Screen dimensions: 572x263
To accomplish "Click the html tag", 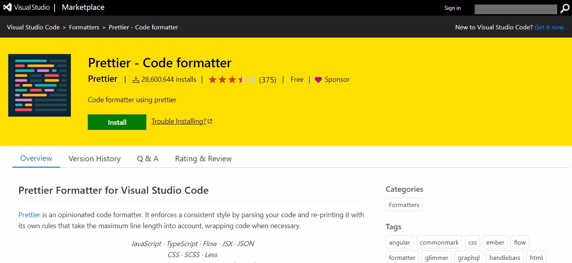I will 536,257.
